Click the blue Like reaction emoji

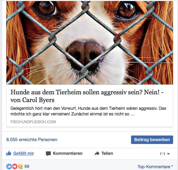pyautogui.click(x=9, y=166)
